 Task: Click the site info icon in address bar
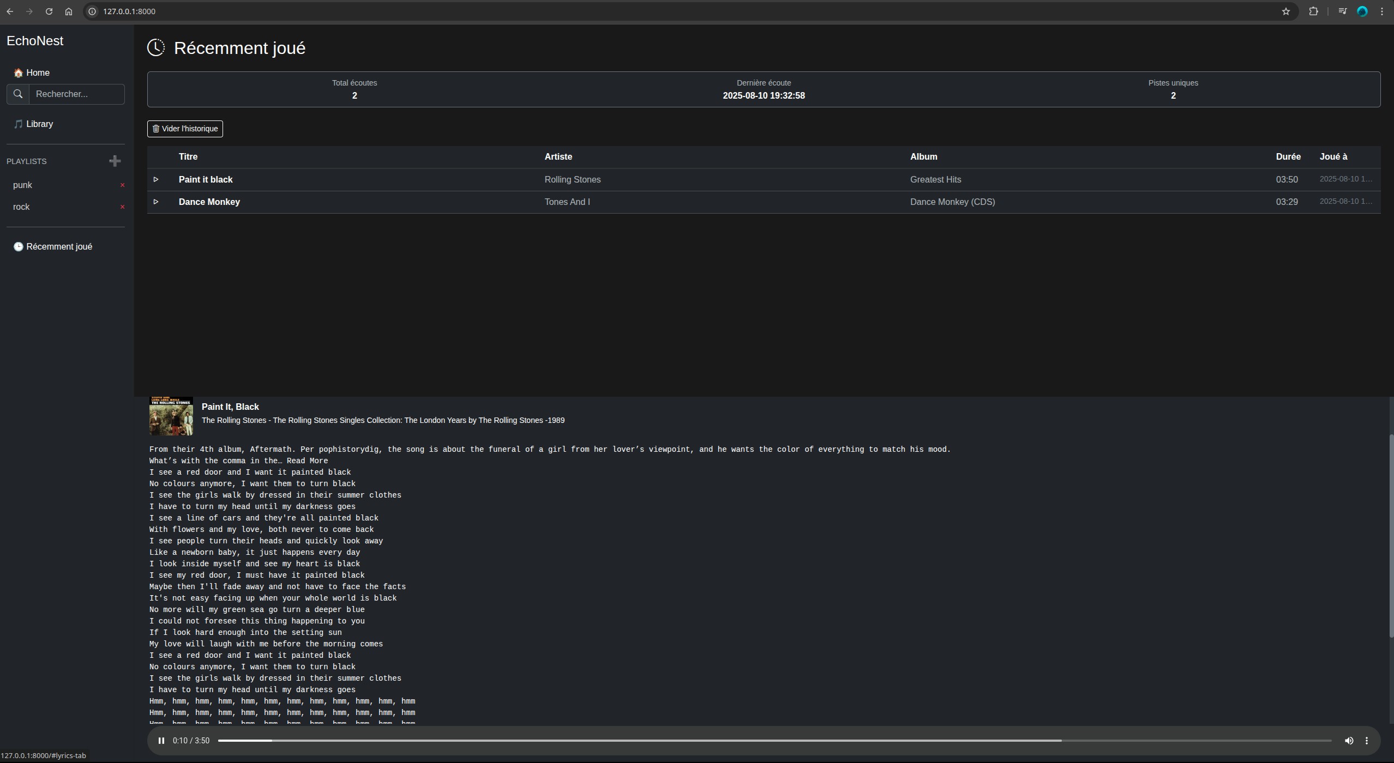click(93, 11)
